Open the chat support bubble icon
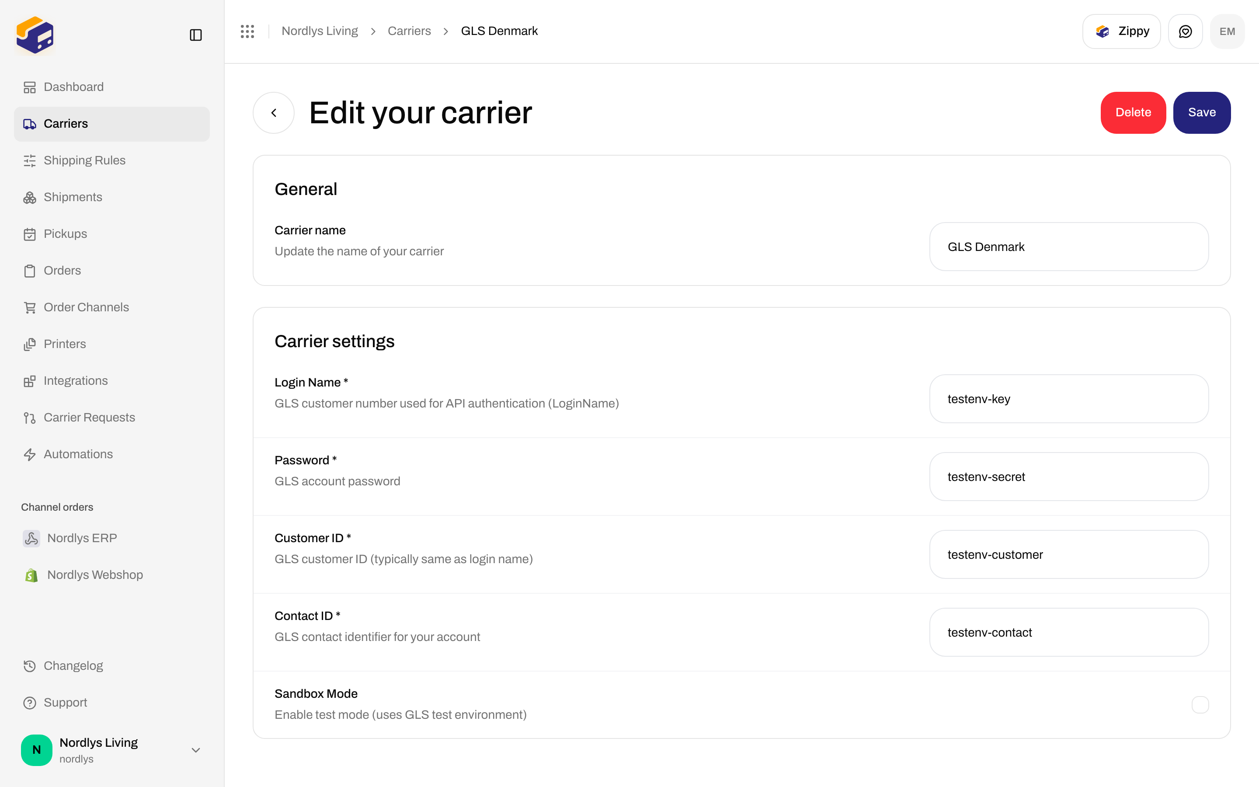 1185,31
